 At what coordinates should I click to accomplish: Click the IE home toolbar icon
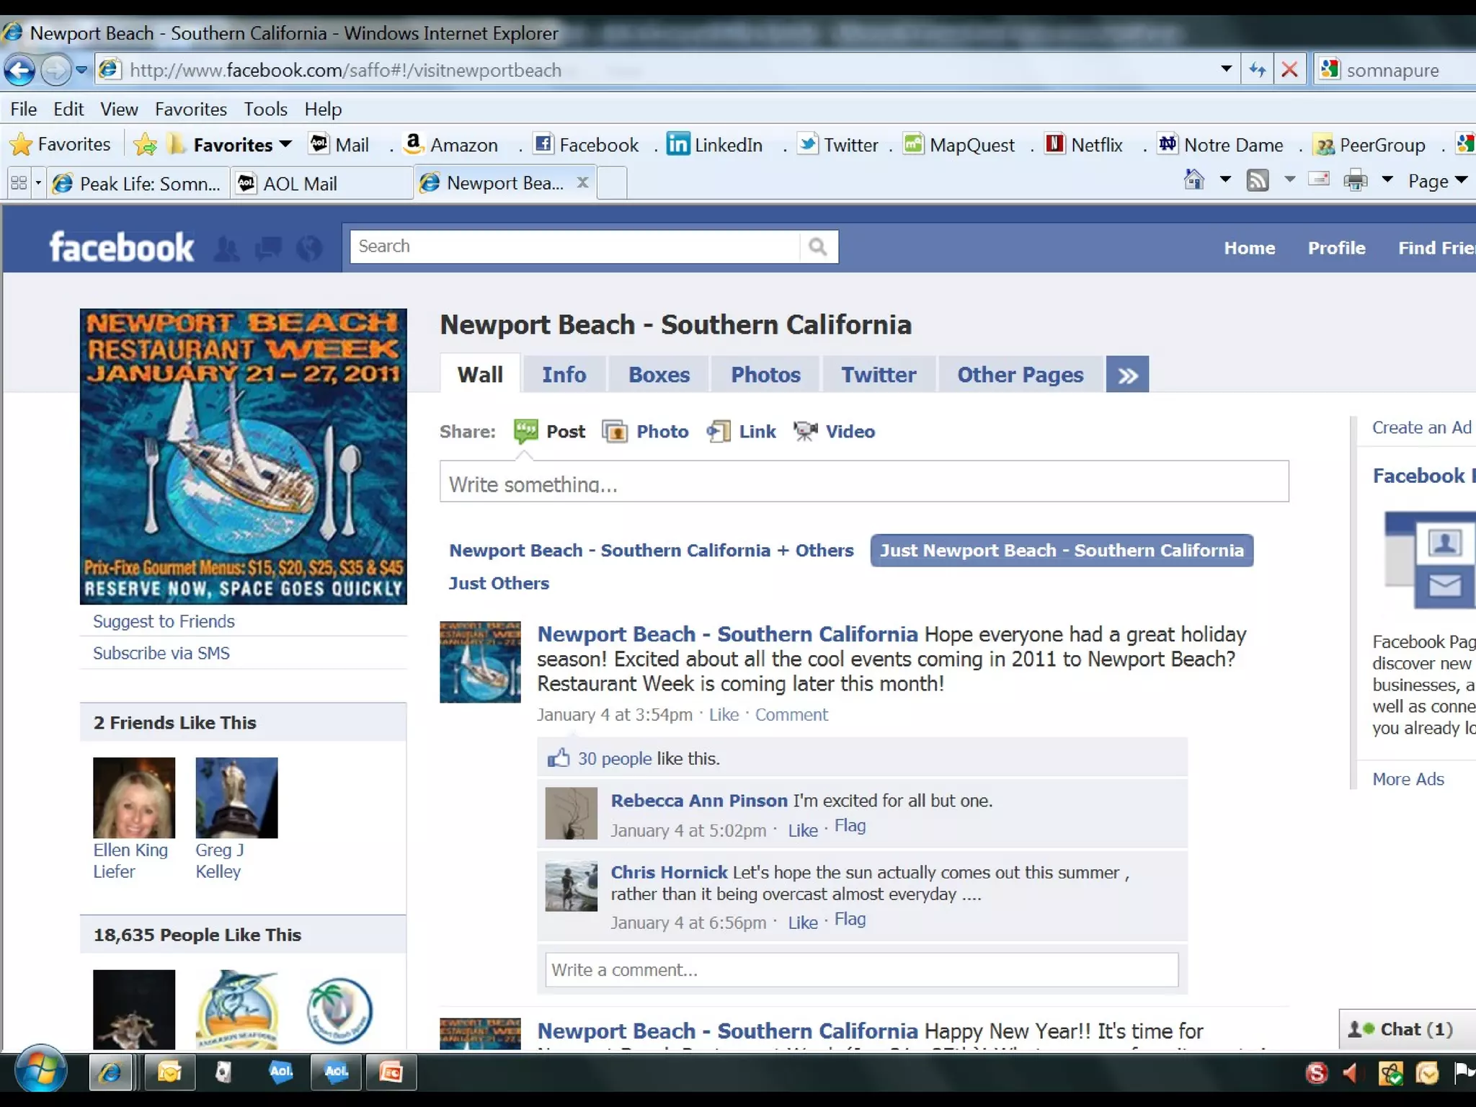pos(1194,179)
